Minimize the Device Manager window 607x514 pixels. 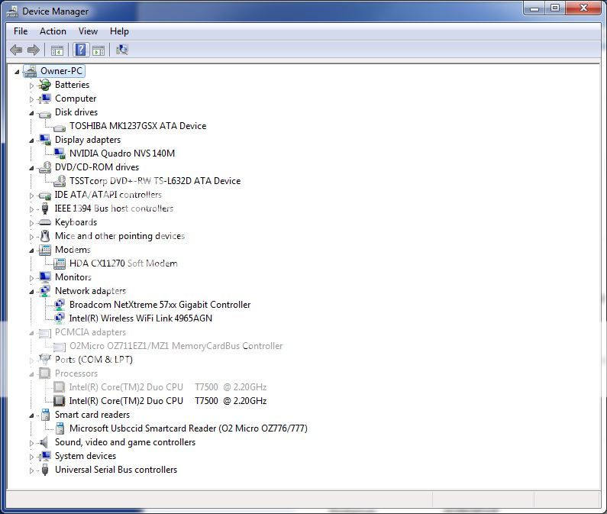point(534,8)
